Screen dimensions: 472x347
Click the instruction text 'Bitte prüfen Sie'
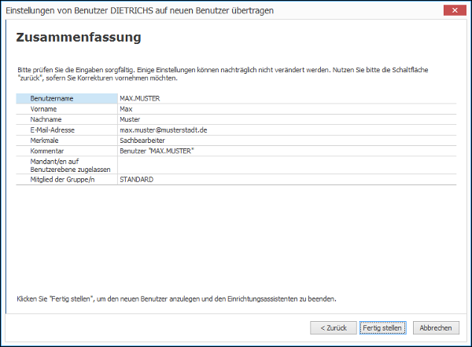223,74
